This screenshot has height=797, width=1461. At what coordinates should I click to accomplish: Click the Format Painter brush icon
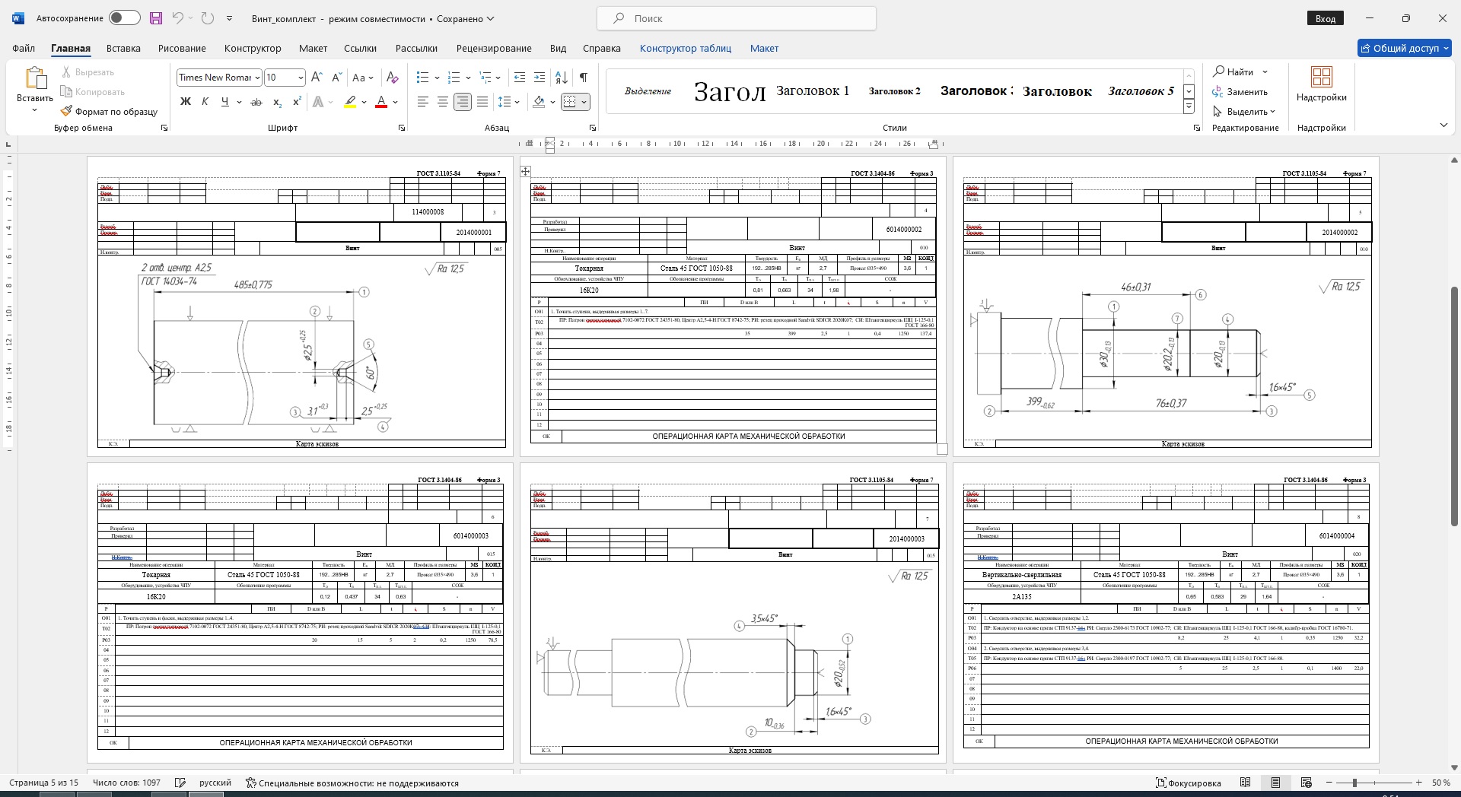tap(67, 111)
